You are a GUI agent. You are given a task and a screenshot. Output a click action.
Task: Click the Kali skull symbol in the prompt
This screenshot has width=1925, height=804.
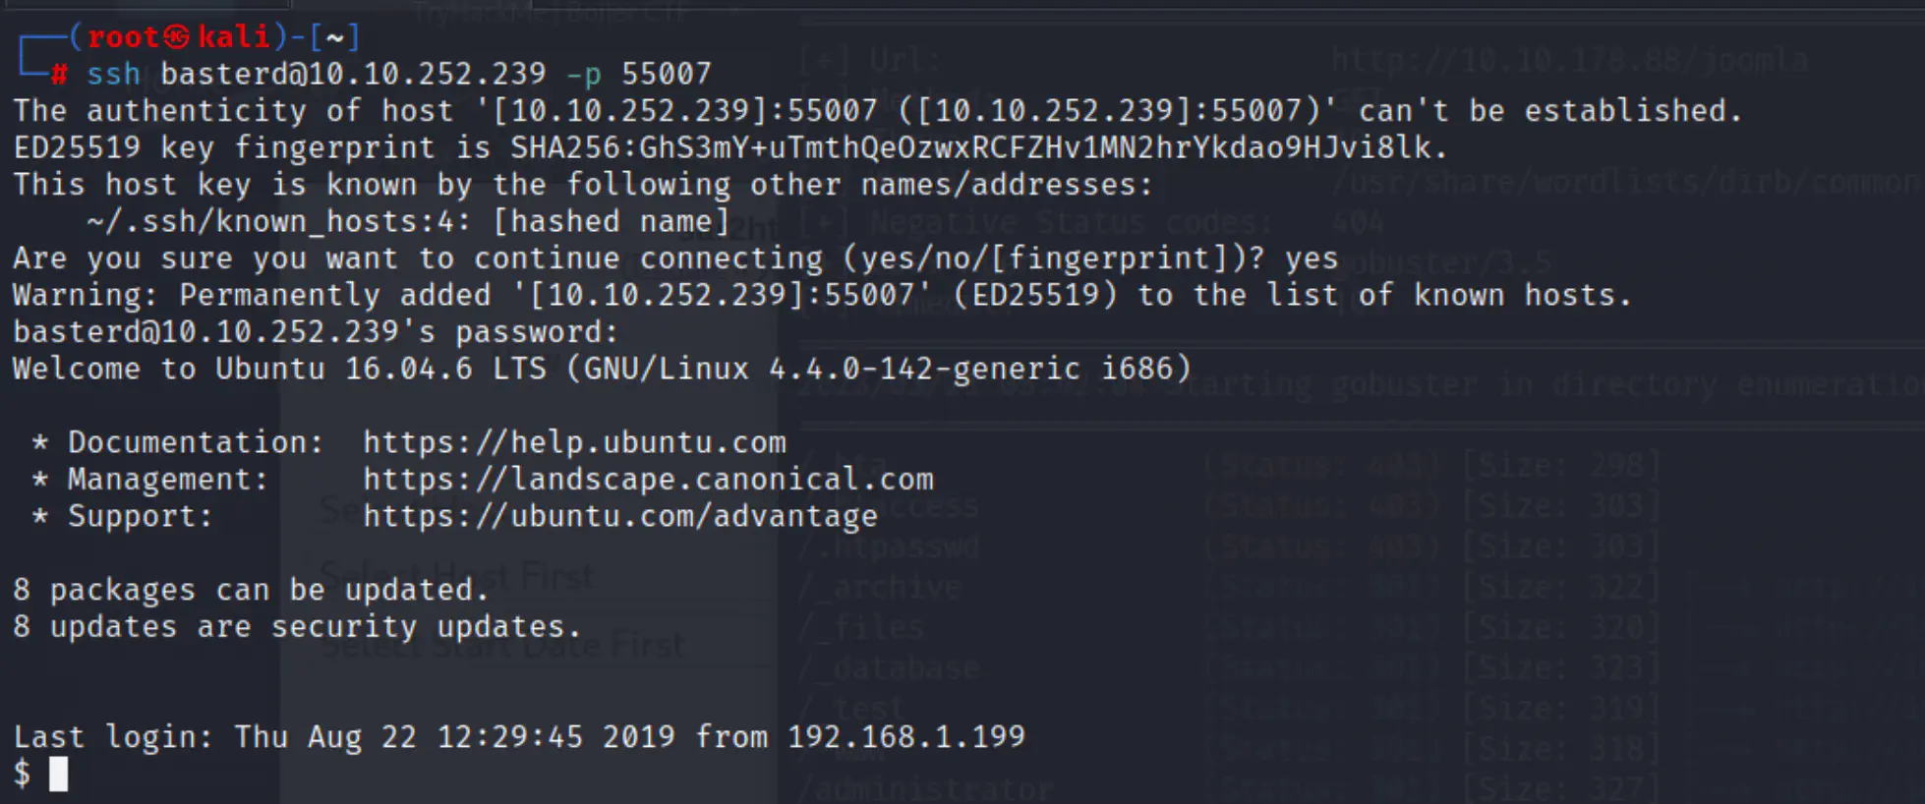click(177, 37)
